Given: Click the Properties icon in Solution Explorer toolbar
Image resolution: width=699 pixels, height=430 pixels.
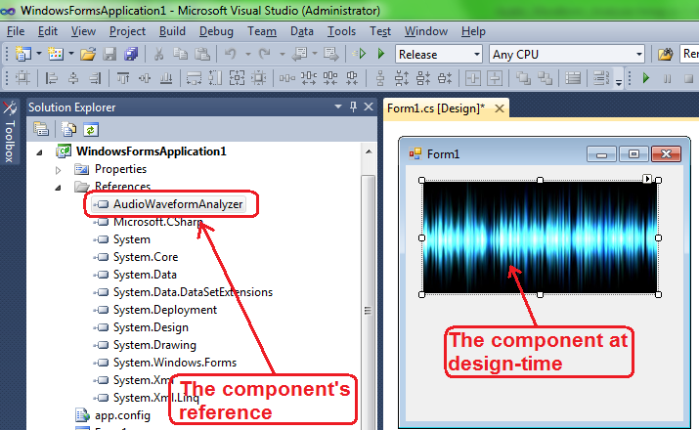Looking at the screenshot, I should [x=42, y=128].
